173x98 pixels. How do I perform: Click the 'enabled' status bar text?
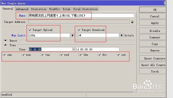[x=7, y=94]
